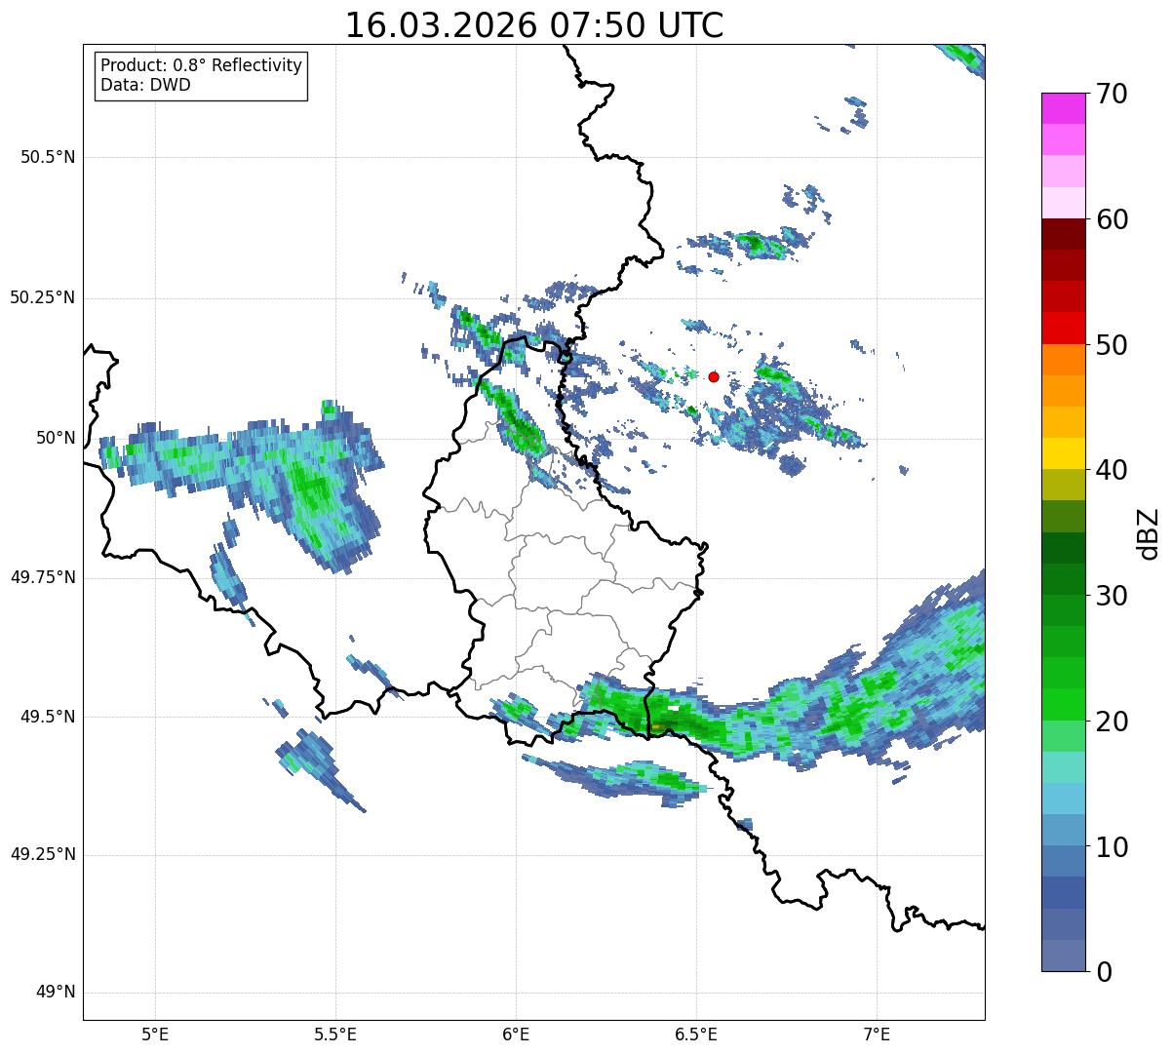Image resolution: width=1172 pixels, height=1054 pixels.
Task: Click the 50.25°N latitude label
Action: point(43,297)
